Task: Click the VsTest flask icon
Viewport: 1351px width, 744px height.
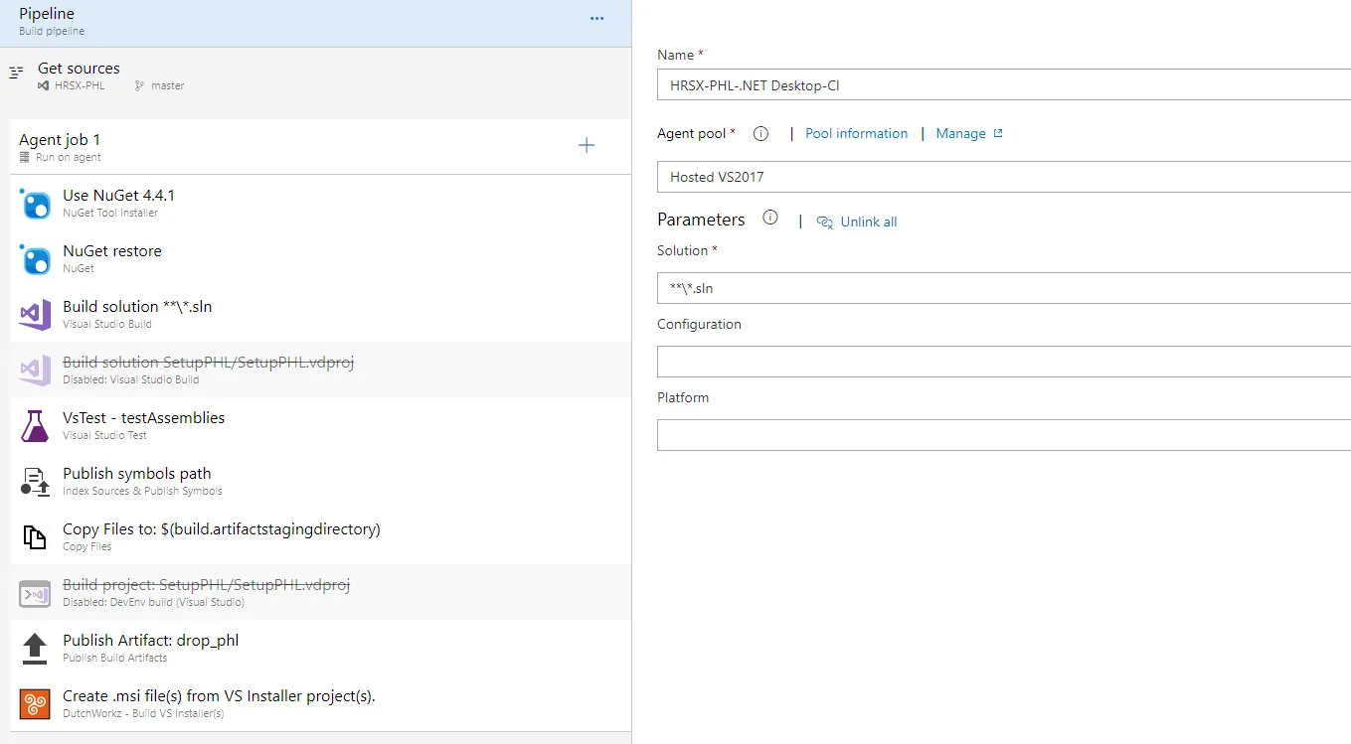Action: click(x=36, y=427)
